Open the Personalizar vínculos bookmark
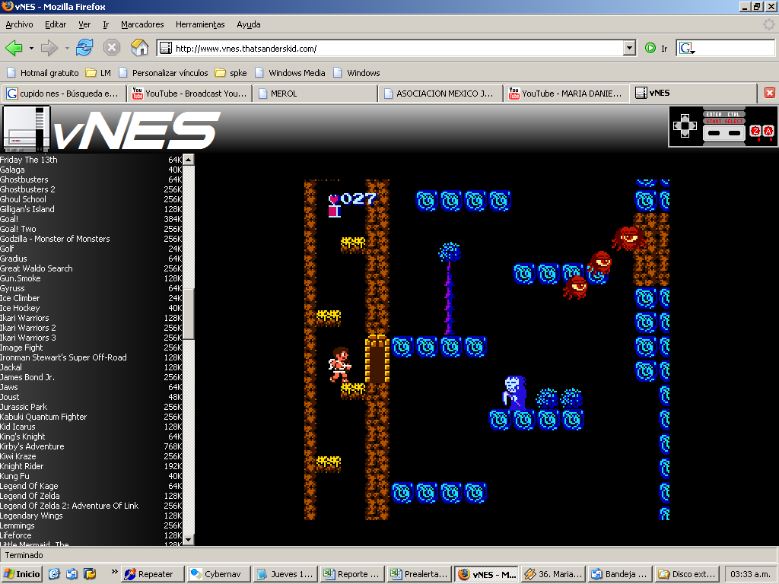779x584 pixels. [x=164, y=73]
